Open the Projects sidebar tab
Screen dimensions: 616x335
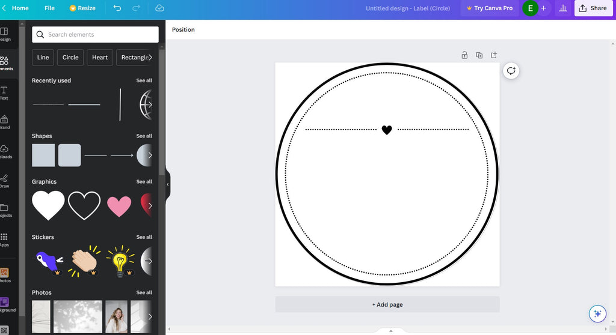point(5,211)
